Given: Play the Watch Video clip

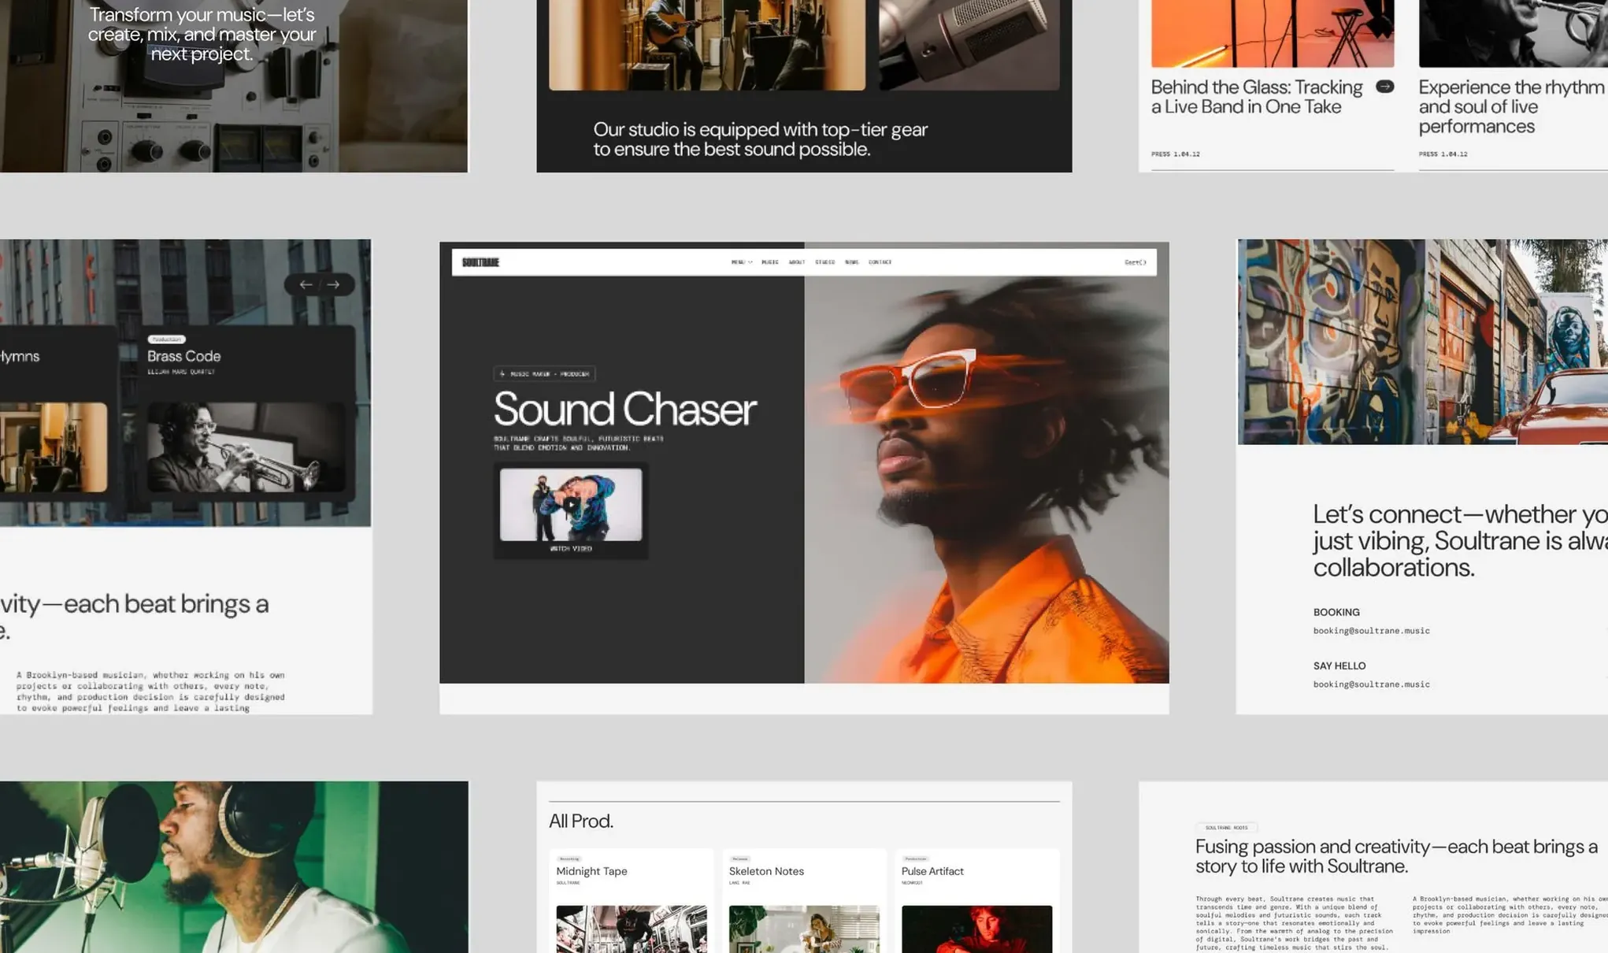Looking at the screenshot, I should click(571, 504).
